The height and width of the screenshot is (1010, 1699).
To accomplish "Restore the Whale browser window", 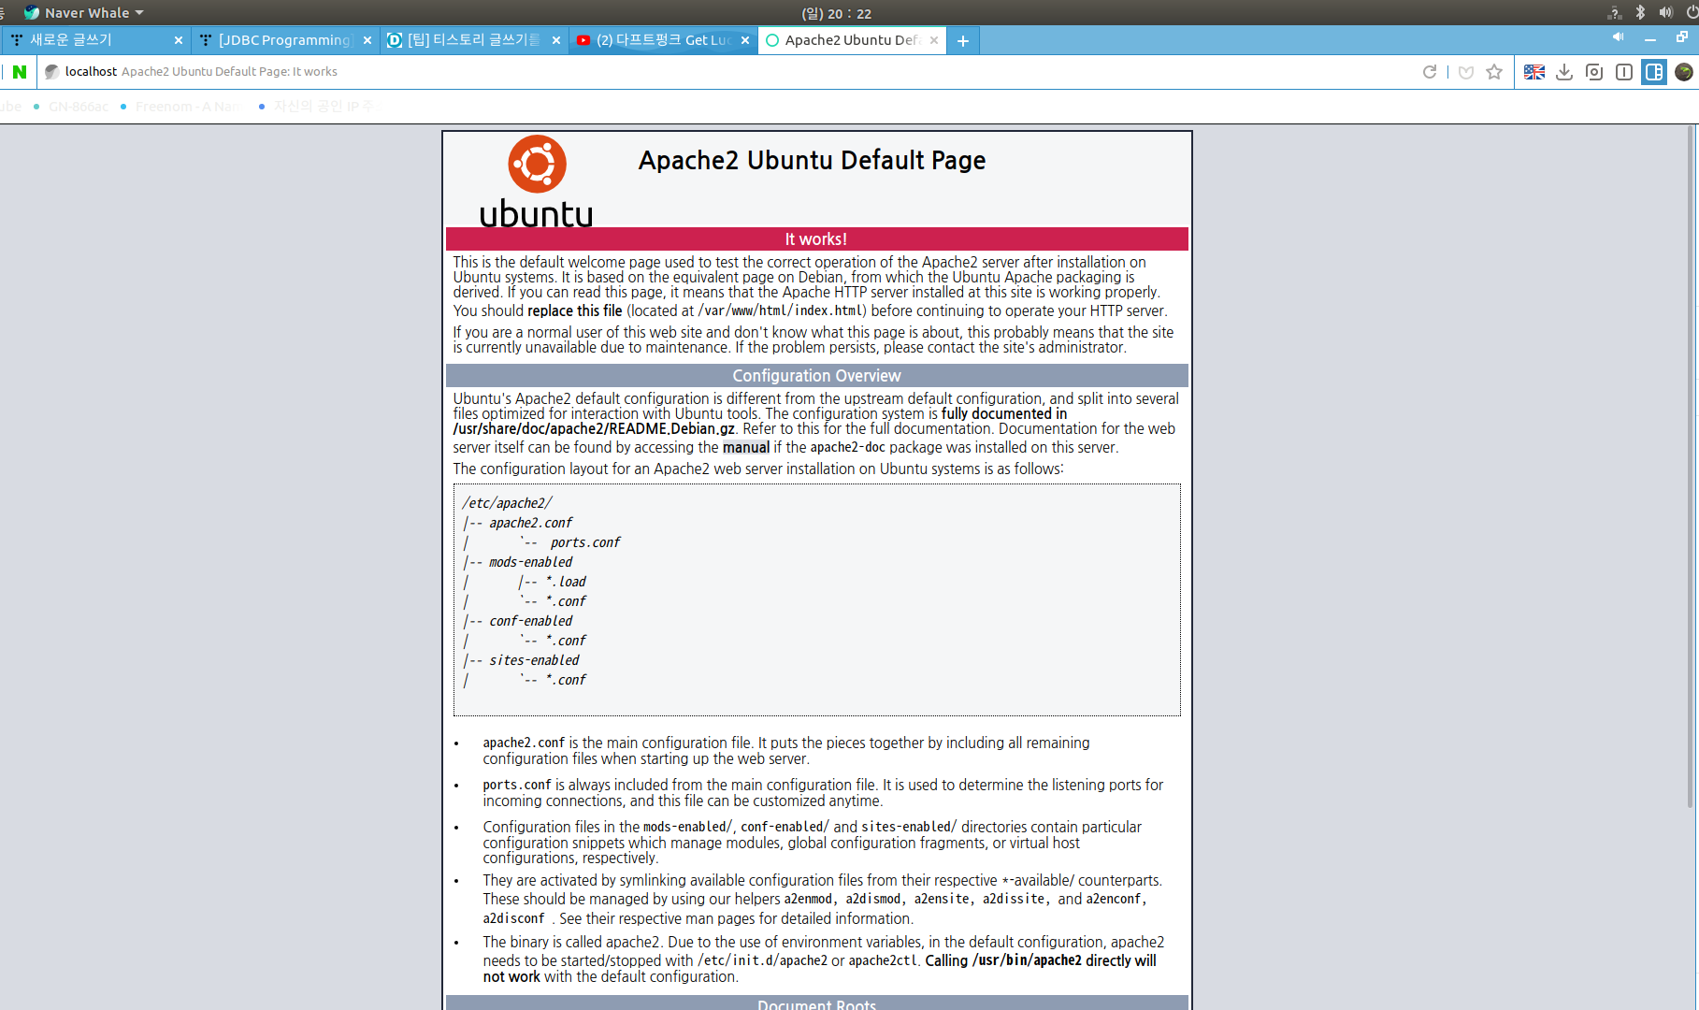I will coord(1681,37).
